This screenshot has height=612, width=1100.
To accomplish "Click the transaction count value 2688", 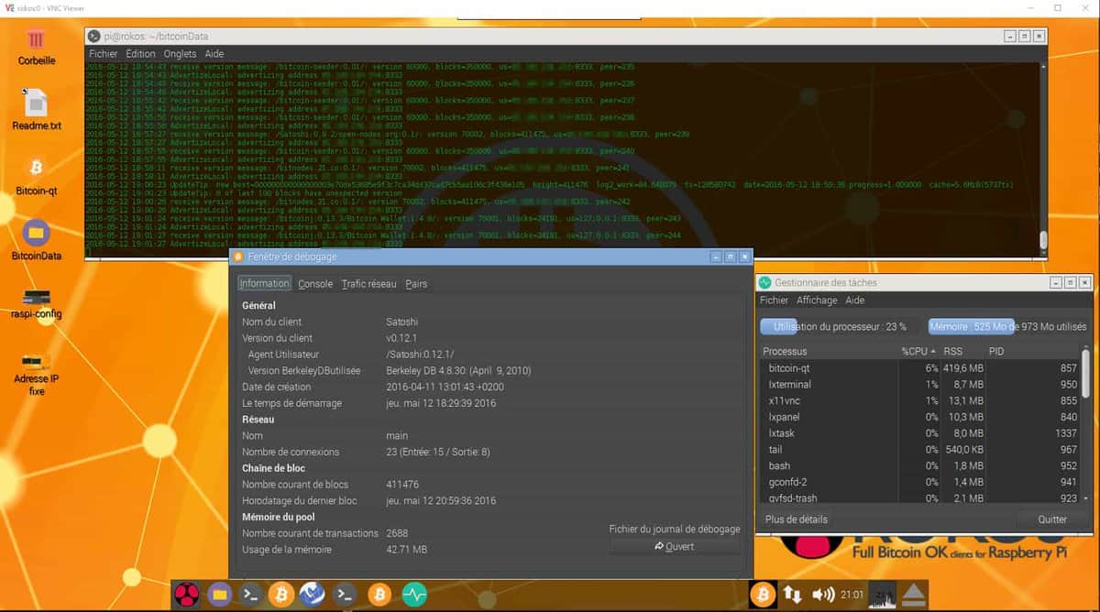I will pyautogui.click(x=397, y=533).
